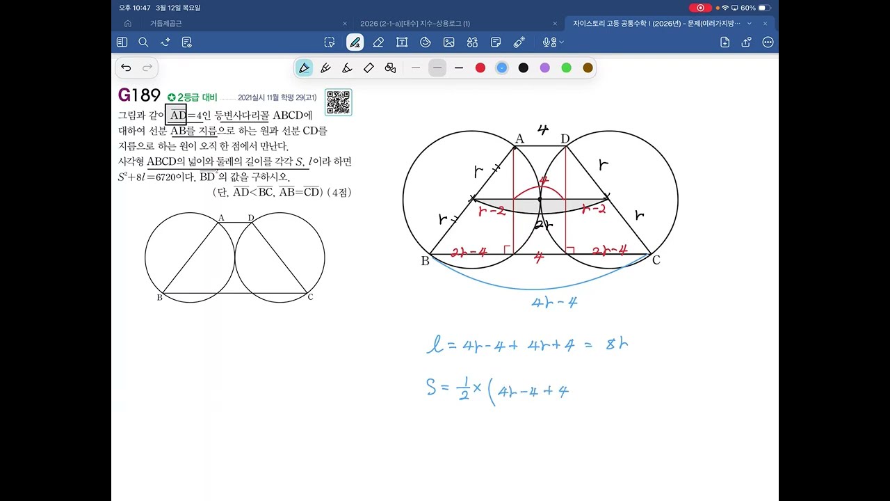Pick the brown pen color
Viewport: 890px width, 501px height.
click(588, 67)
